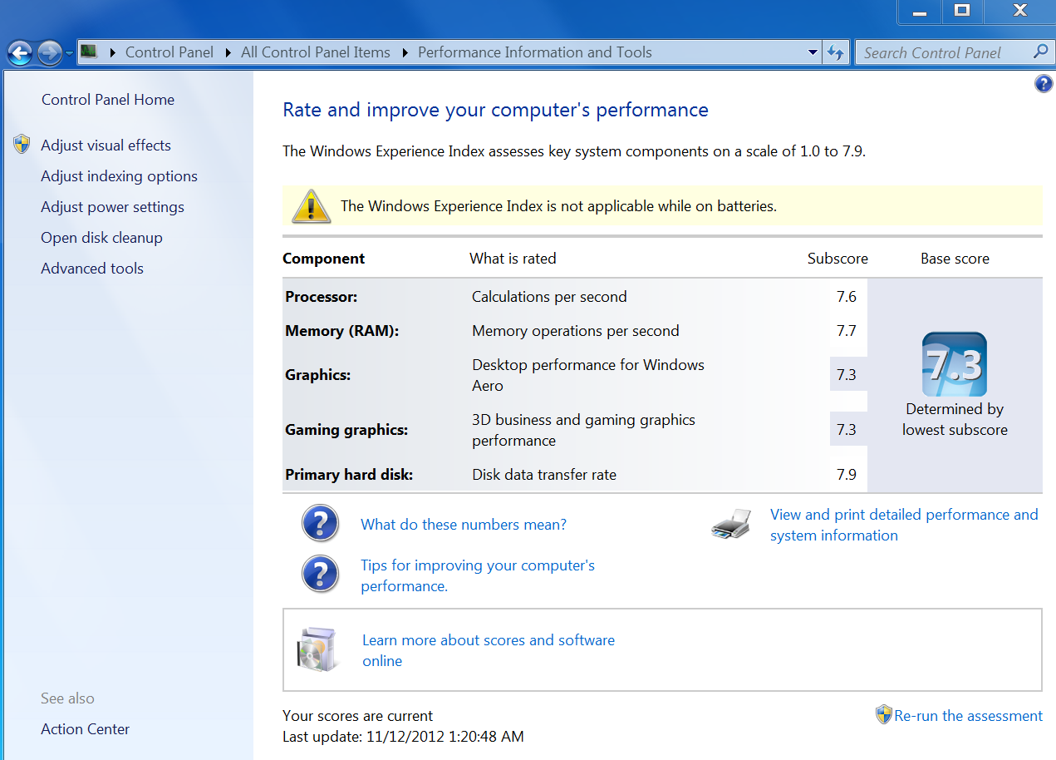Click the Base score column header

955,259
